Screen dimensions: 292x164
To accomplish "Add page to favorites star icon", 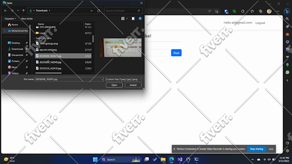I will (x=216, y=11).
